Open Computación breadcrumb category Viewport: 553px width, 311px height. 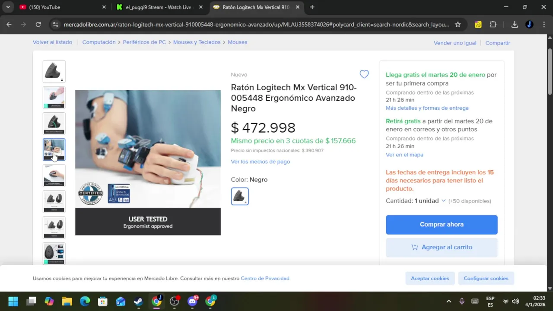[x=99, y=42]
